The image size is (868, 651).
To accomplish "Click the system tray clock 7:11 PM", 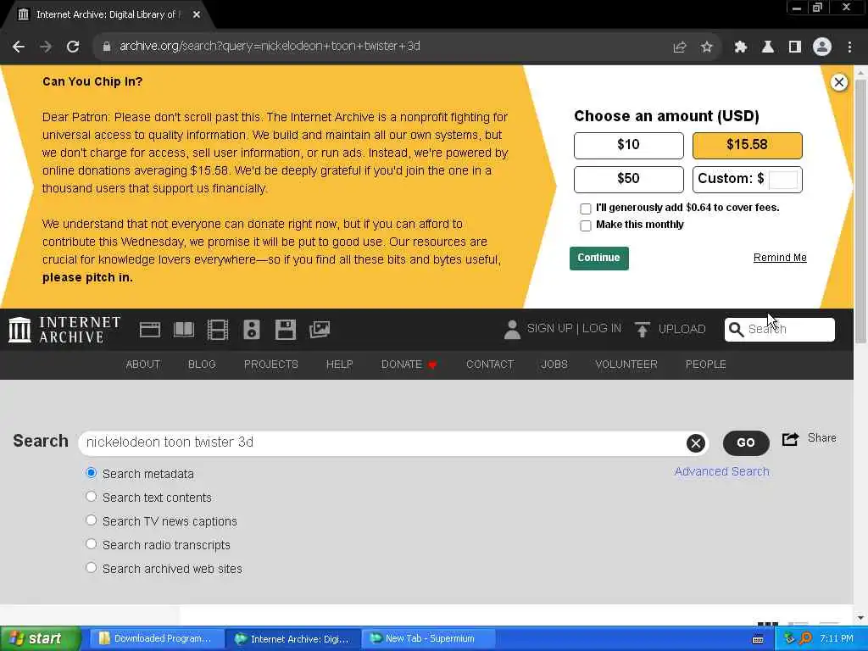I will point(837,639).
